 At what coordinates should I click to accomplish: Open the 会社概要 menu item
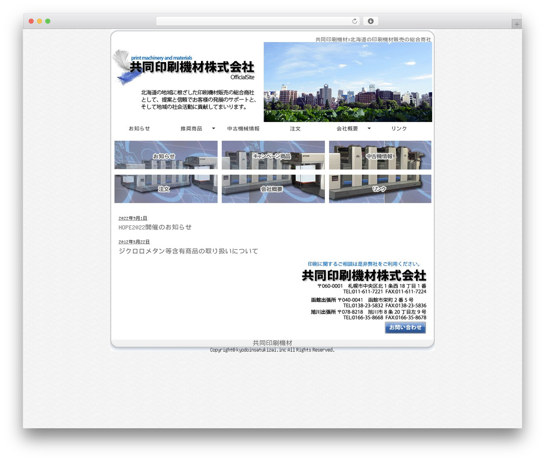347,128
